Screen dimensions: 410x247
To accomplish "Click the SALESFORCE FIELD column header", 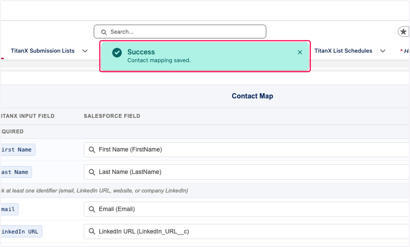I will click(x=112, y=116).
